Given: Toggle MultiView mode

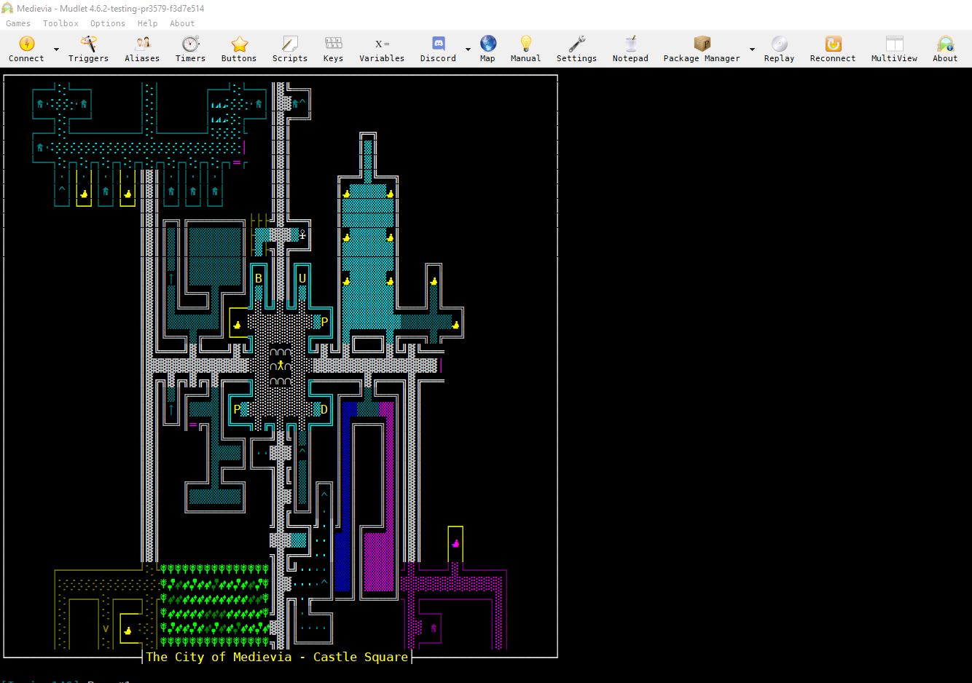Looking at the screenshot, I should [894, 49].
